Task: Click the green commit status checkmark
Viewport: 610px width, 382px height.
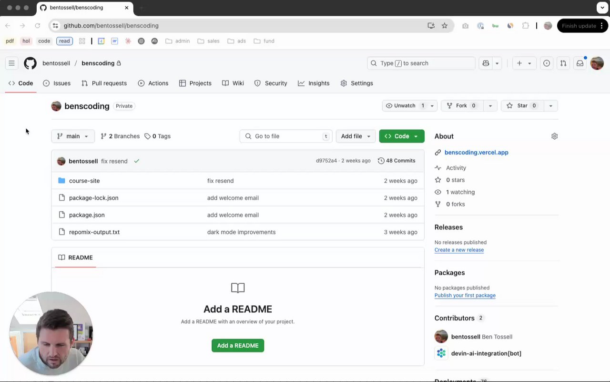Action: (x=136, y=161)
